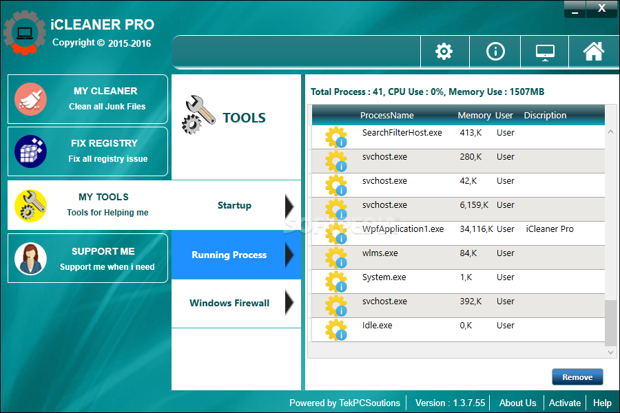Click the gear icon beside Idle.exe
This screenshot has width=620, height=413.
pyautogui.click(x=336, y=330)
